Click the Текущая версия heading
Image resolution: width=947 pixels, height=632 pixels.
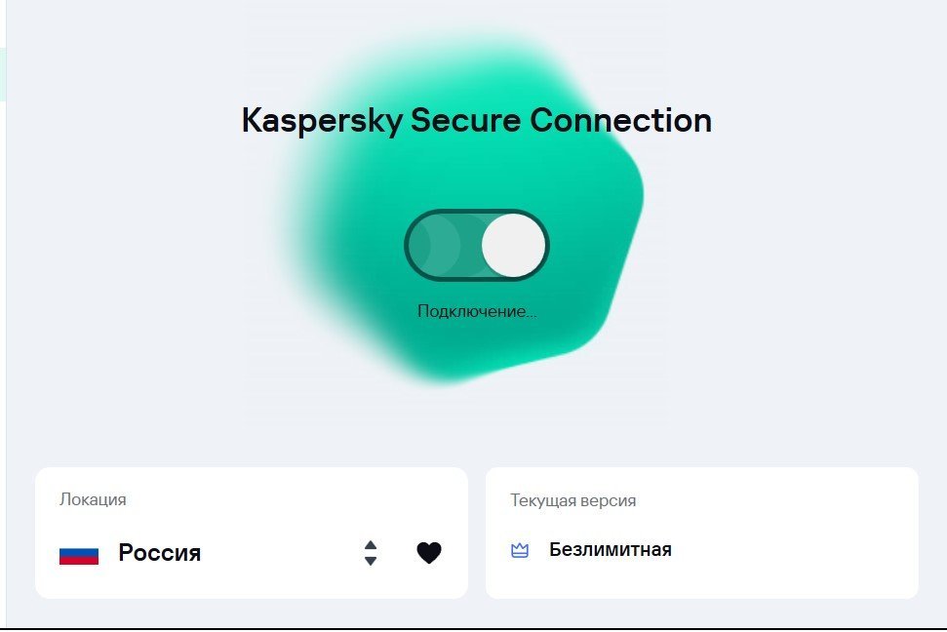point(572,500)
